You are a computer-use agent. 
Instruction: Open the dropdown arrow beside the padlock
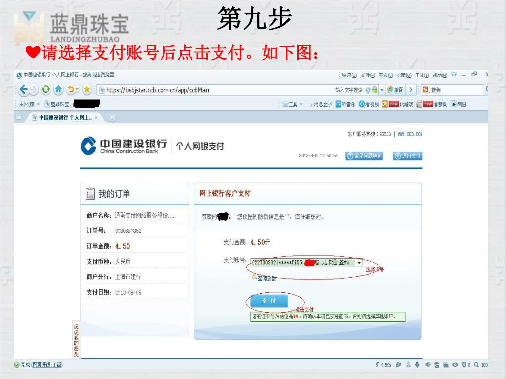[x=382, y=90]
